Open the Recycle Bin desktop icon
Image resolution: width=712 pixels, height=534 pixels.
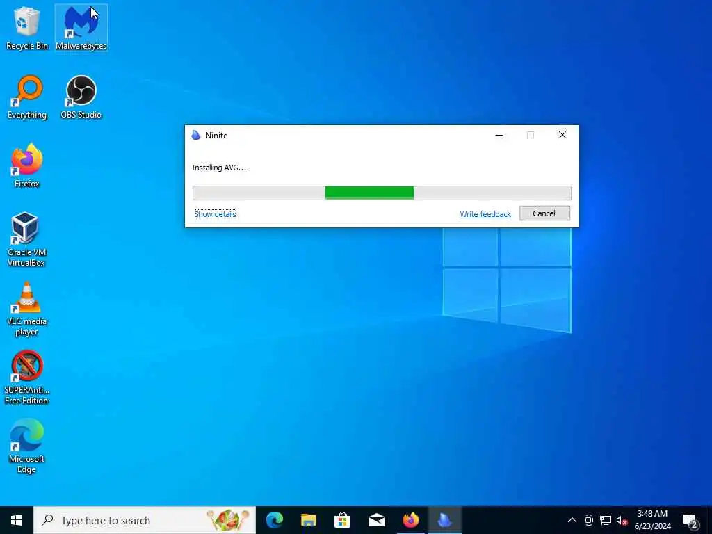(x=27, y=28)
